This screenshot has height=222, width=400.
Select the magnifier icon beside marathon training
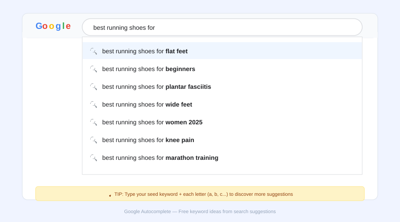click(x=93, y=158)
